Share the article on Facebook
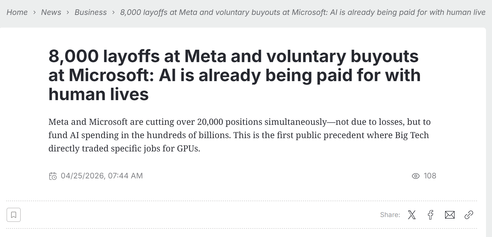Screen dimensions: 492x237 (430, 215)
